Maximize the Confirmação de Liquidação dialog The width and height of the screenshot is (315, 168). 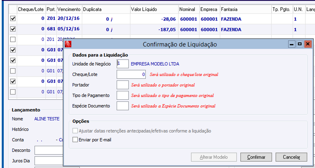299,44
